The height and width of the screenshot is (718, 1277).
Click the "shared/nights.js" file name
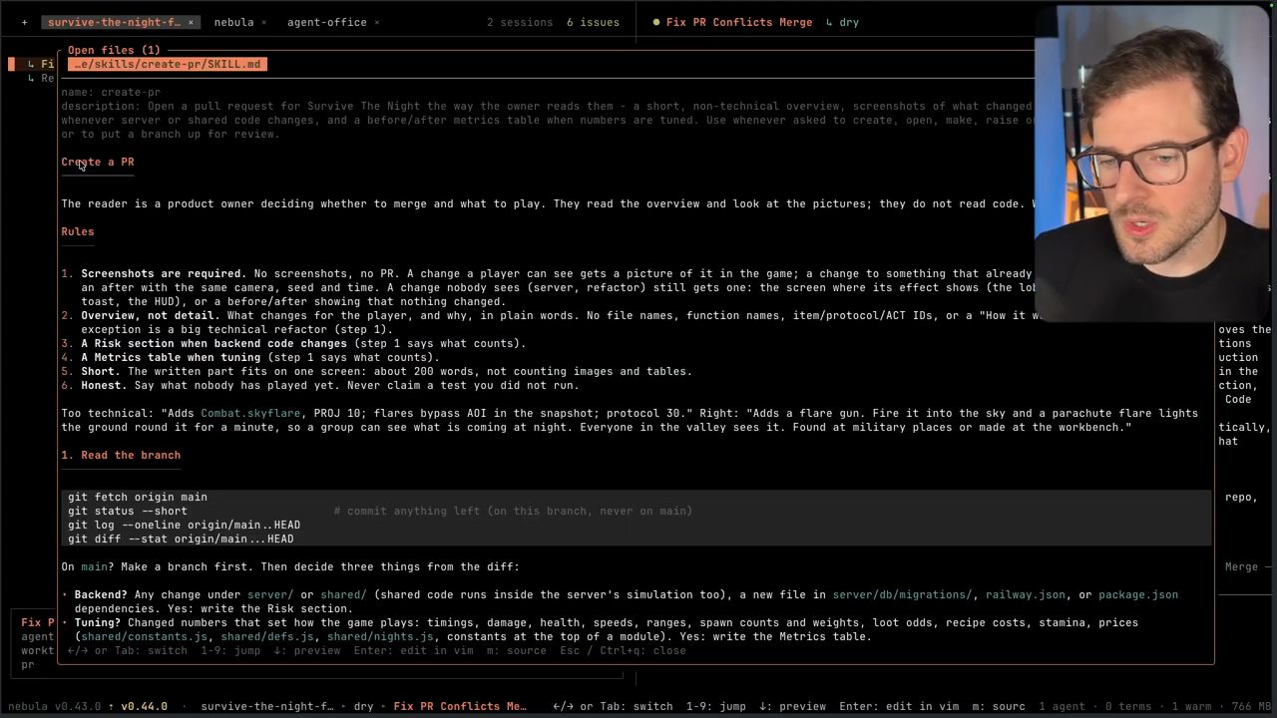click(380, 636)
